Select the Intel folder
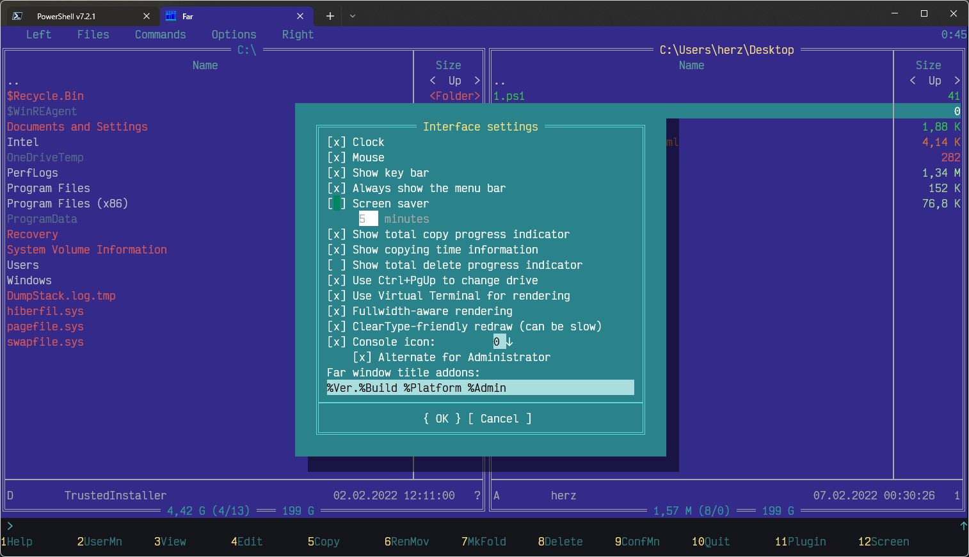This screenshot has width=969, height=557. tap(23, 142)
